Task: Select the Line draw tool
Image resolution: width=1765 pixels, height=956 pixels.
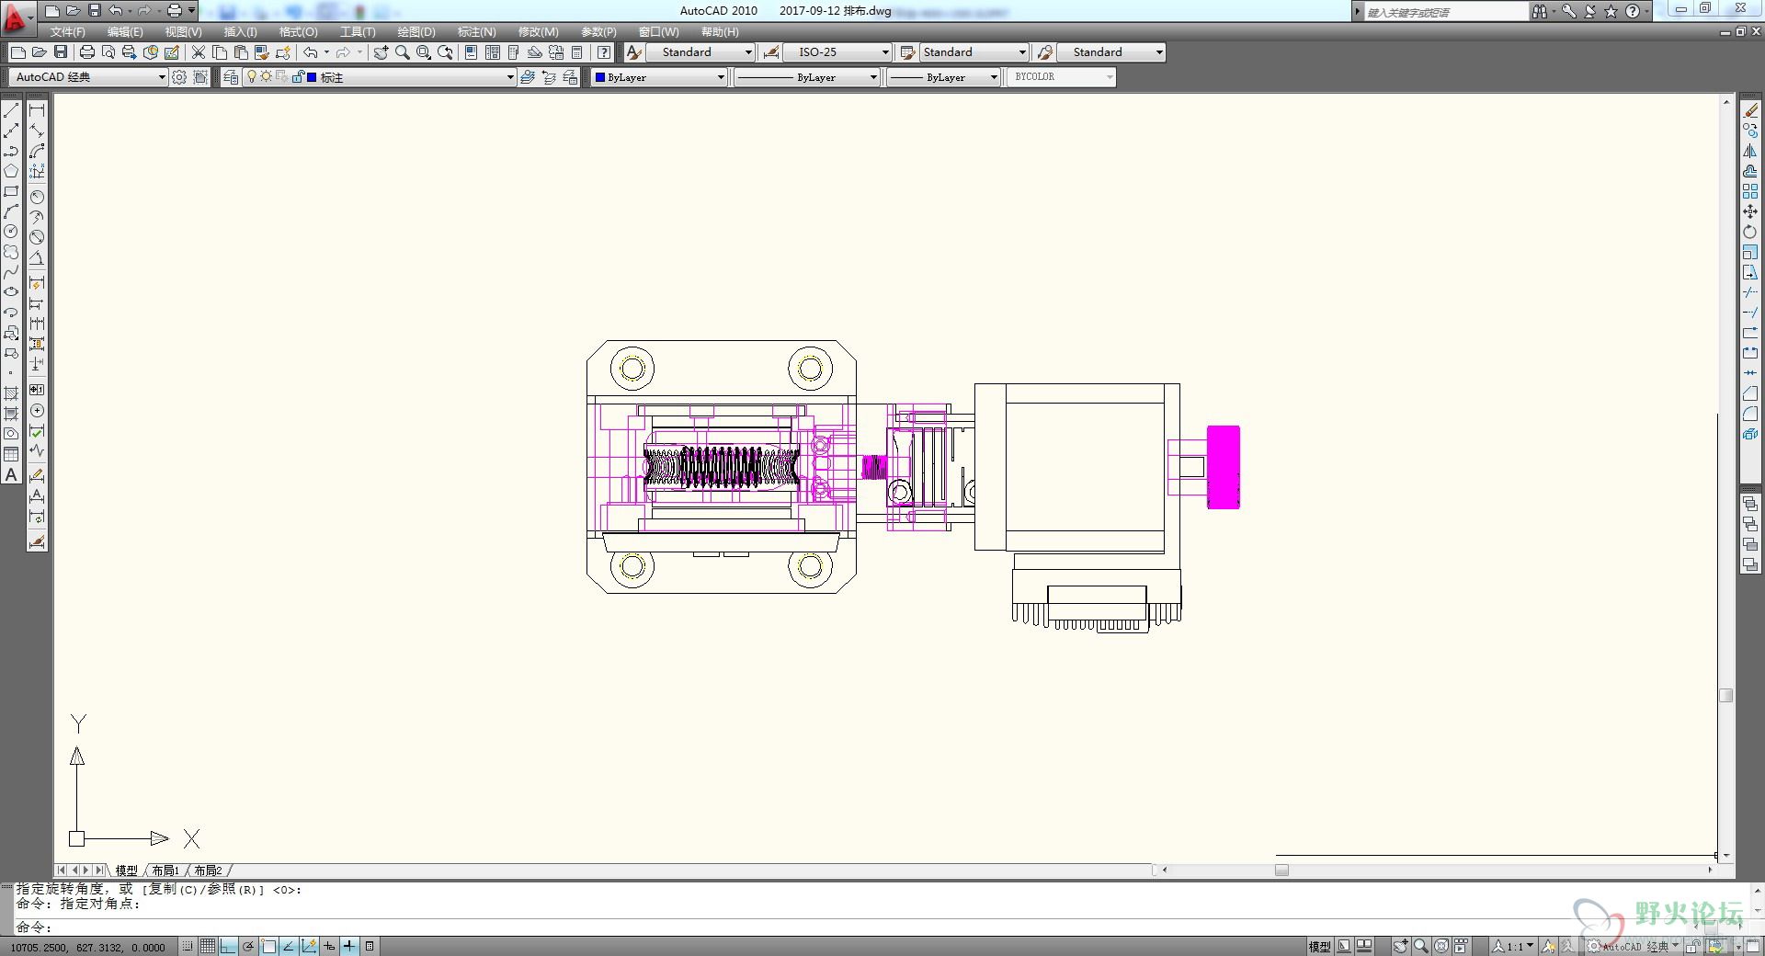Action: (x=11, y=110)
